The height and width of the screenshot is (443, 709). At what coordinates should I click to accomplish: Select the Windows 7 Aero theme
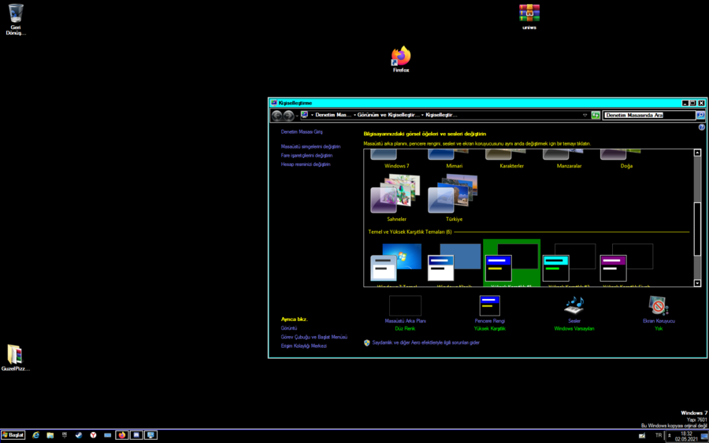pos(396,160)
